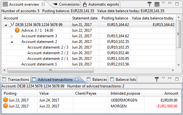Click the filter icon in Account overview toolbar
183x115 pixels.
click(149, 4)
